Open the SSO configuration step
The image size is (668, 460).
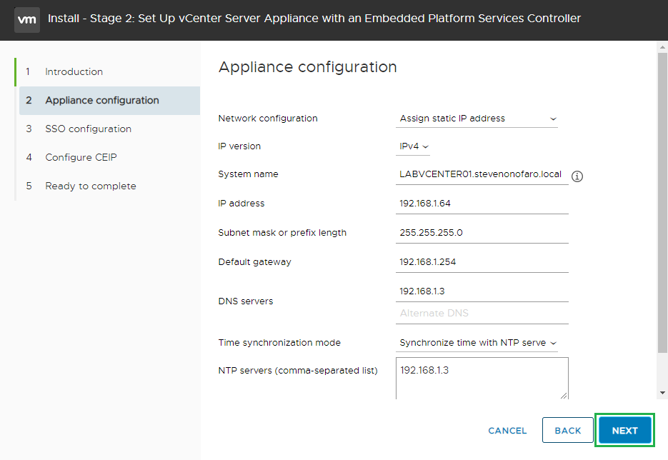[x=88, y=129]
